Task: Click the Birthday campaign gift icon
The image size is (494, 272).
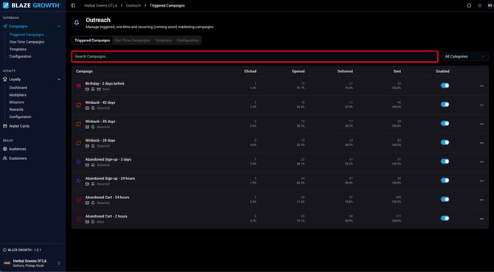Action: pyautogui.click(x=79, y=86)
